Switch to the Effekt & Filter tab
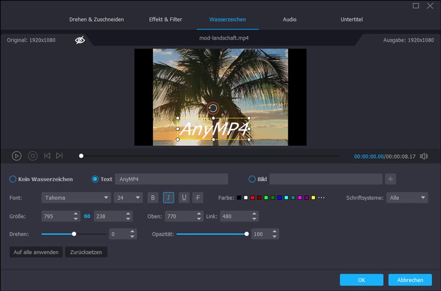 pos(165,19)
